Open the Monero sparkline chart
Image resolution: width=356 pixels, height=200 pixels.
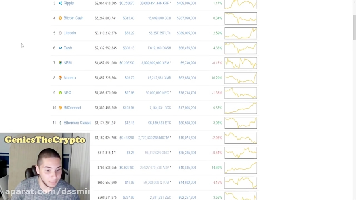pyautogui.click(x=240, y=78)
